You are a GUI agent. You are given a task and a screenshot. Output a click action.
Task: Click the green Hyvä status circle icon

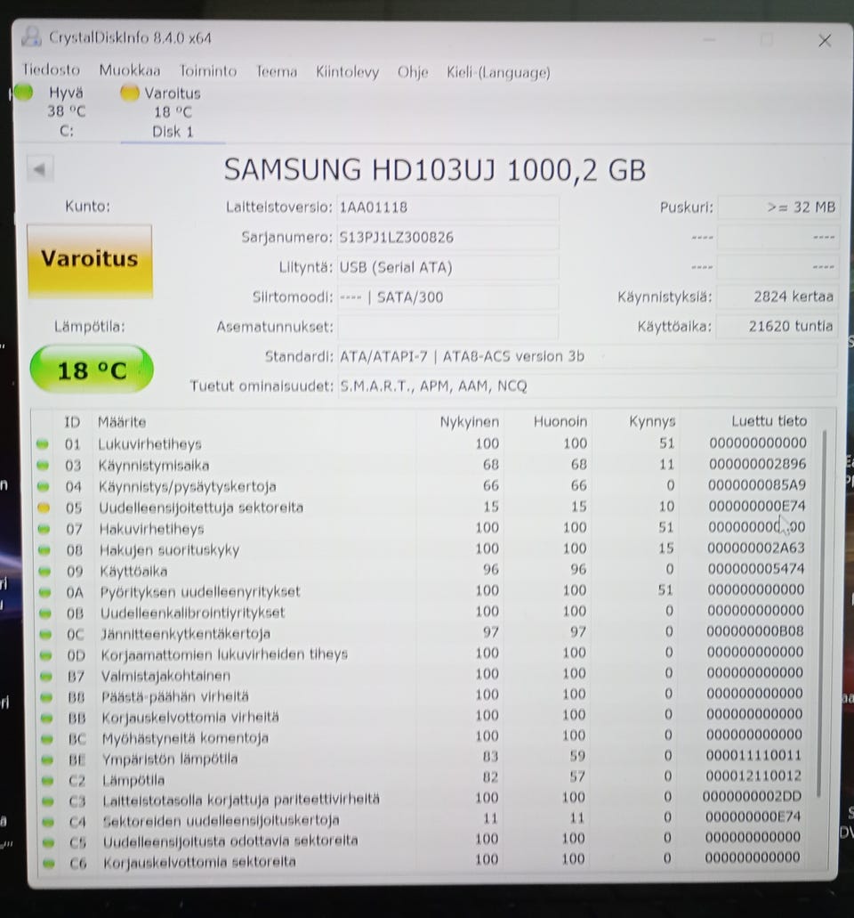[23, 93]
